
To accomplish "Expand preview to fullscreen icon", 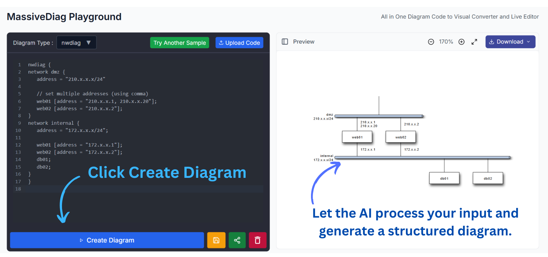I will [x=474, y=42].
